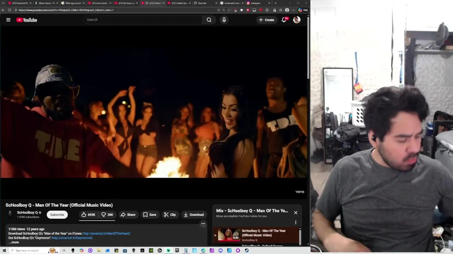Create a Clip of this video
The height and width of the screenshot is (254, 453).
170,214
